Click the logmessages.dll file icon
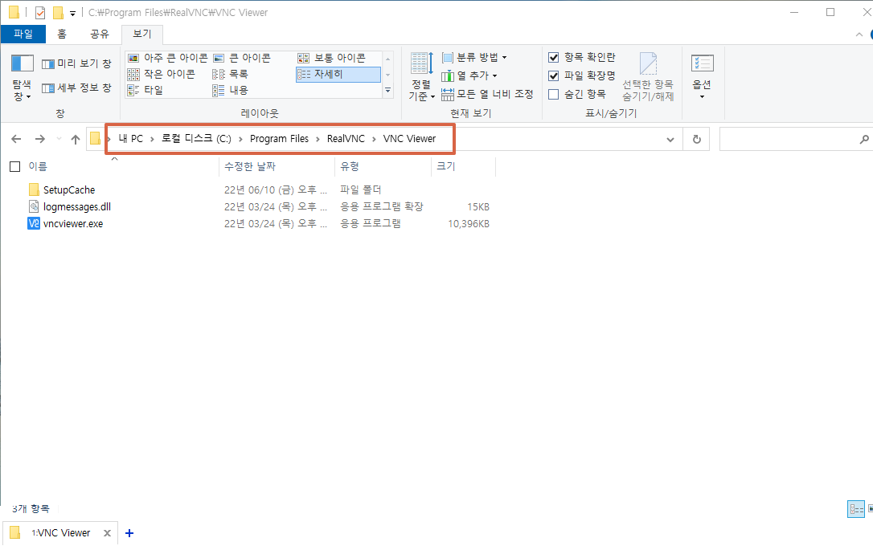Screen dimensions: 873x546 (x=34, y=207)
